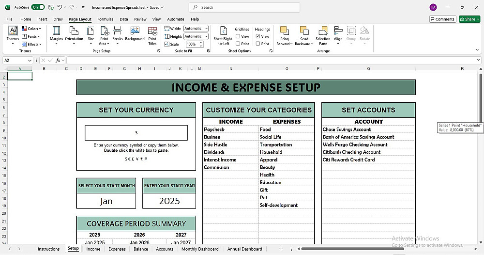This screenshot has height=255, width=484.
Task: Open the Expenses sheet tab
Action: click(x=117, y=249)
